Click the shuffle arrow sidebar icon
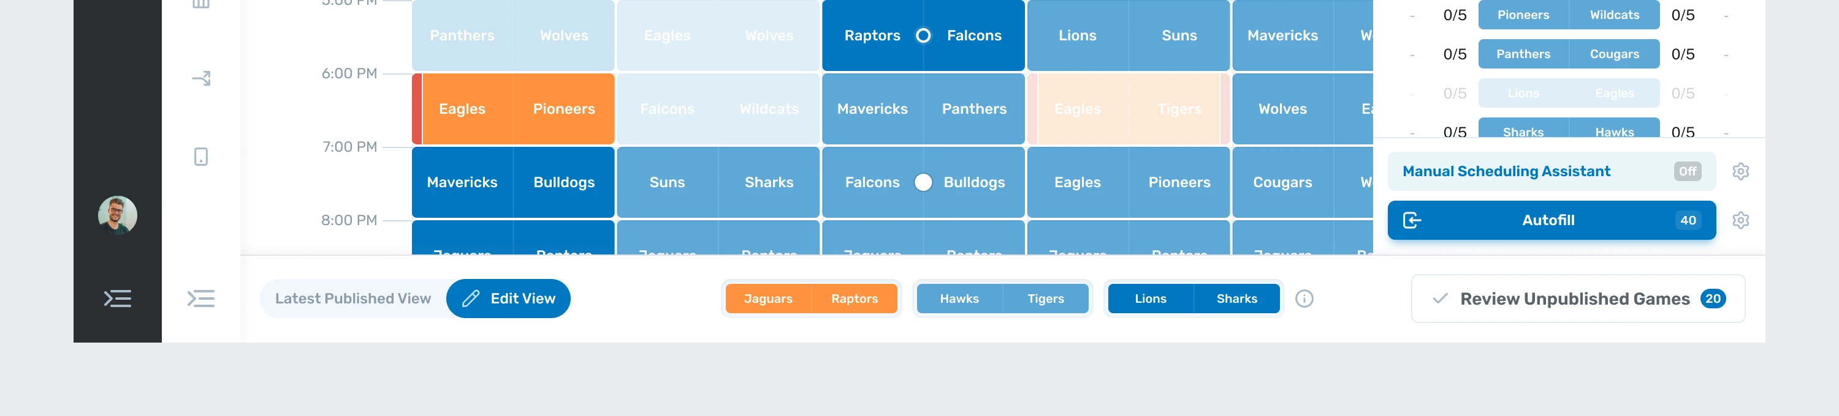 201,78
